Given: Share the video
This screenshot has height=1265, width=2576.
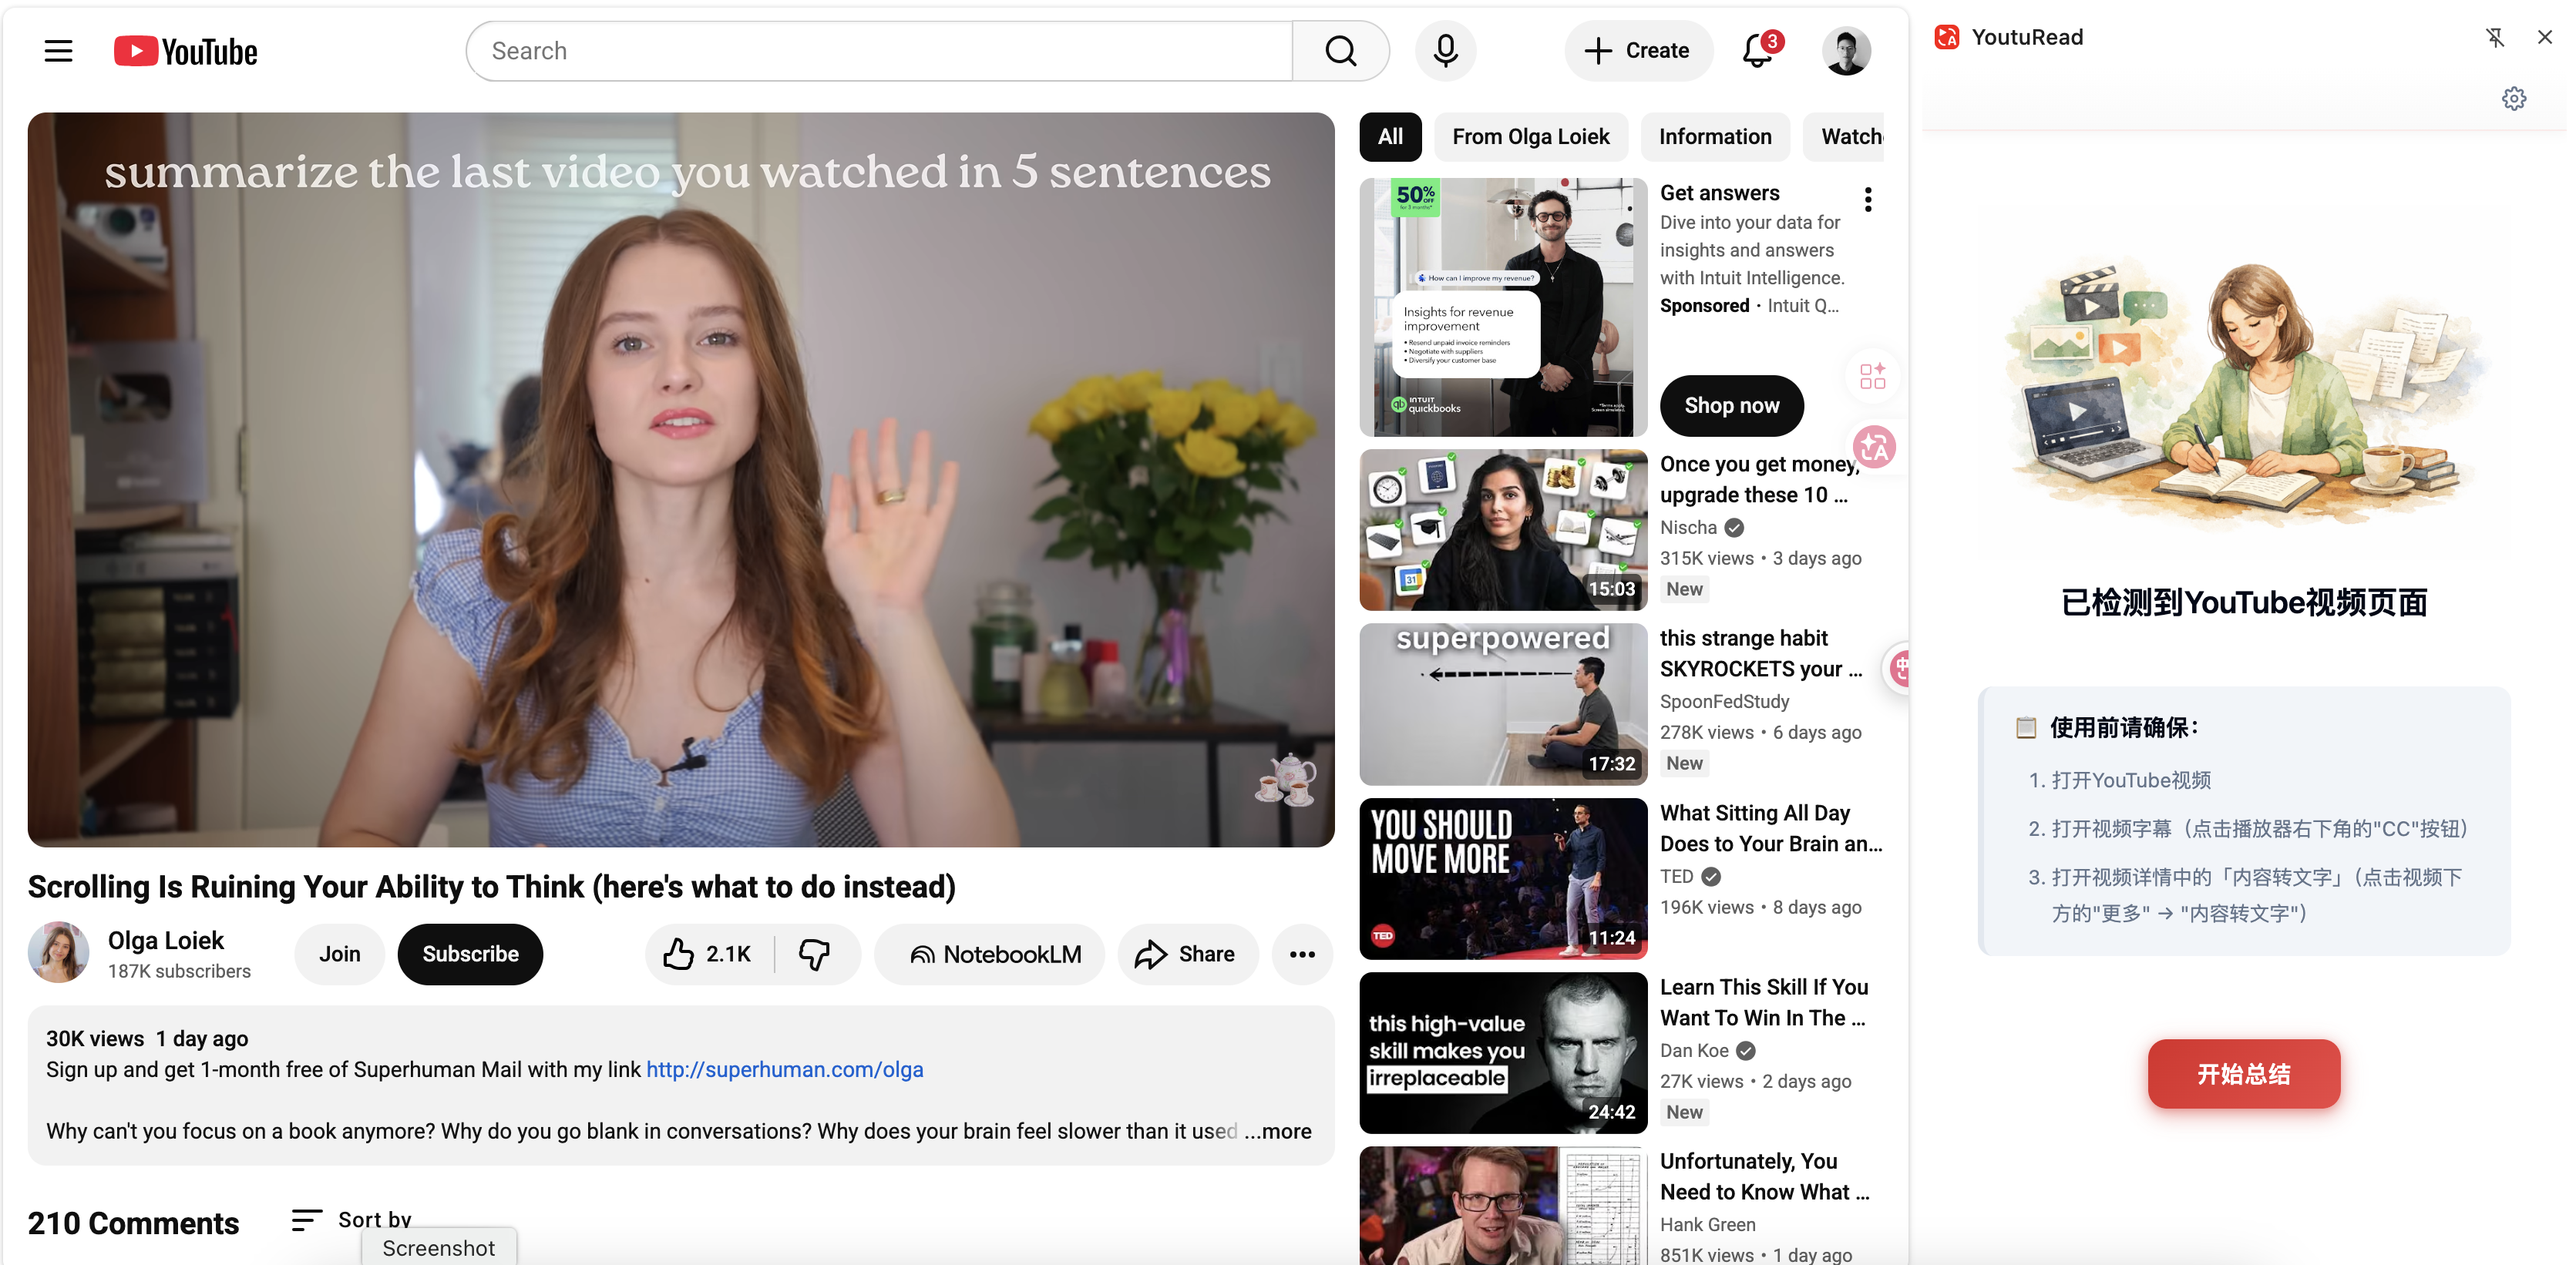Looking at the screenshot, I should 1187,955.
